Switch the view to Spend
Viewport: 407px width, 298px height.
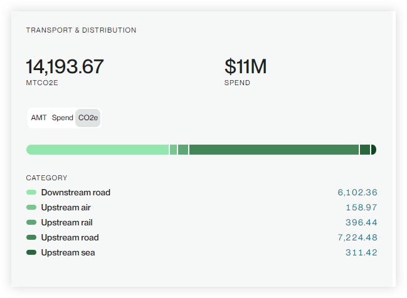pos(63,118)
